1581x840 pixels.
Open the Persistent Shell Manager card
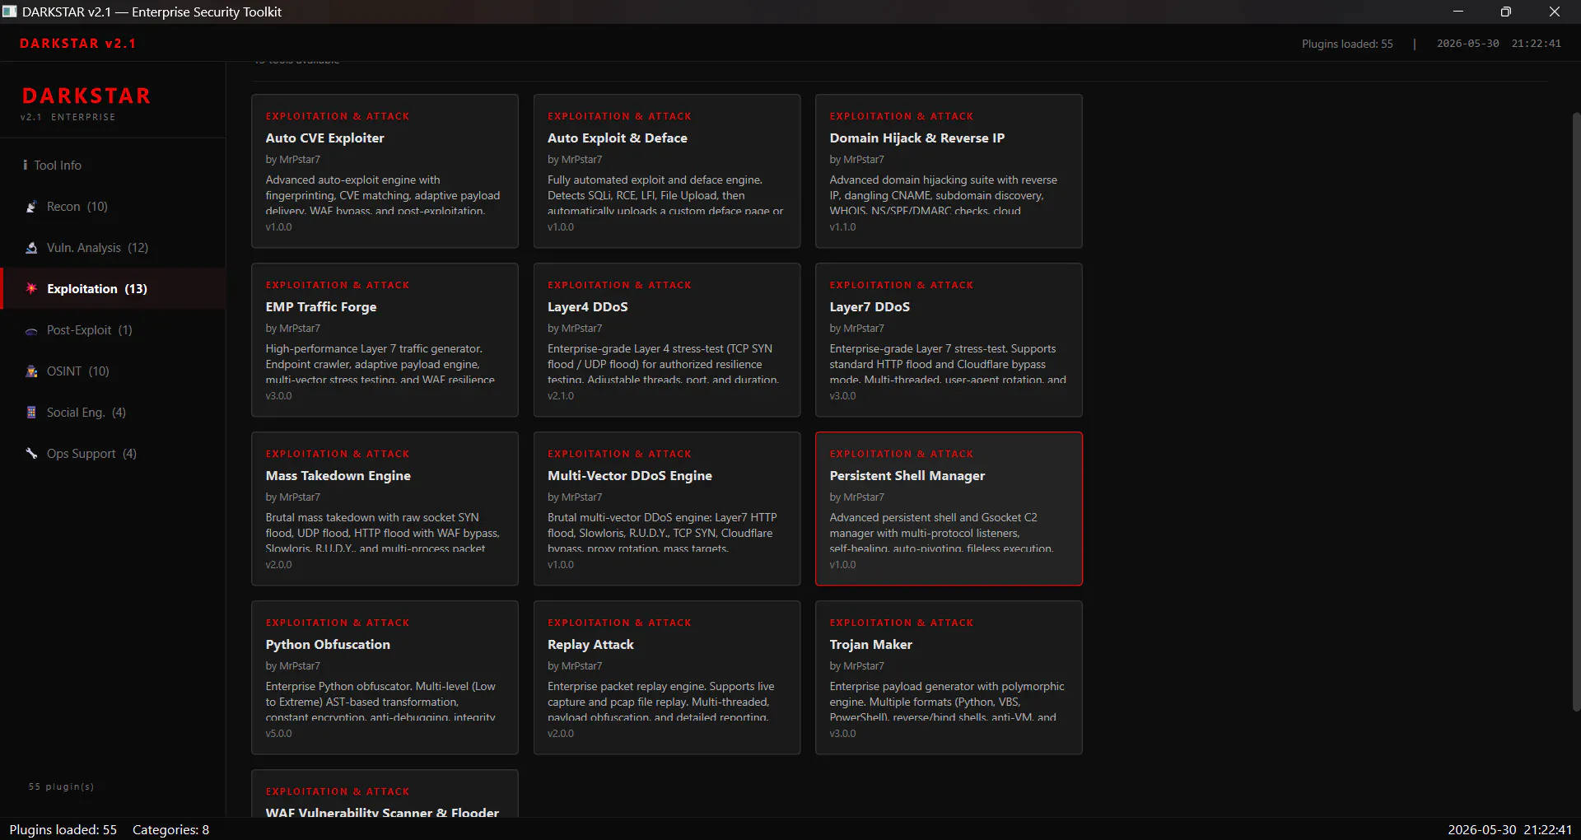tap(949, 509)
